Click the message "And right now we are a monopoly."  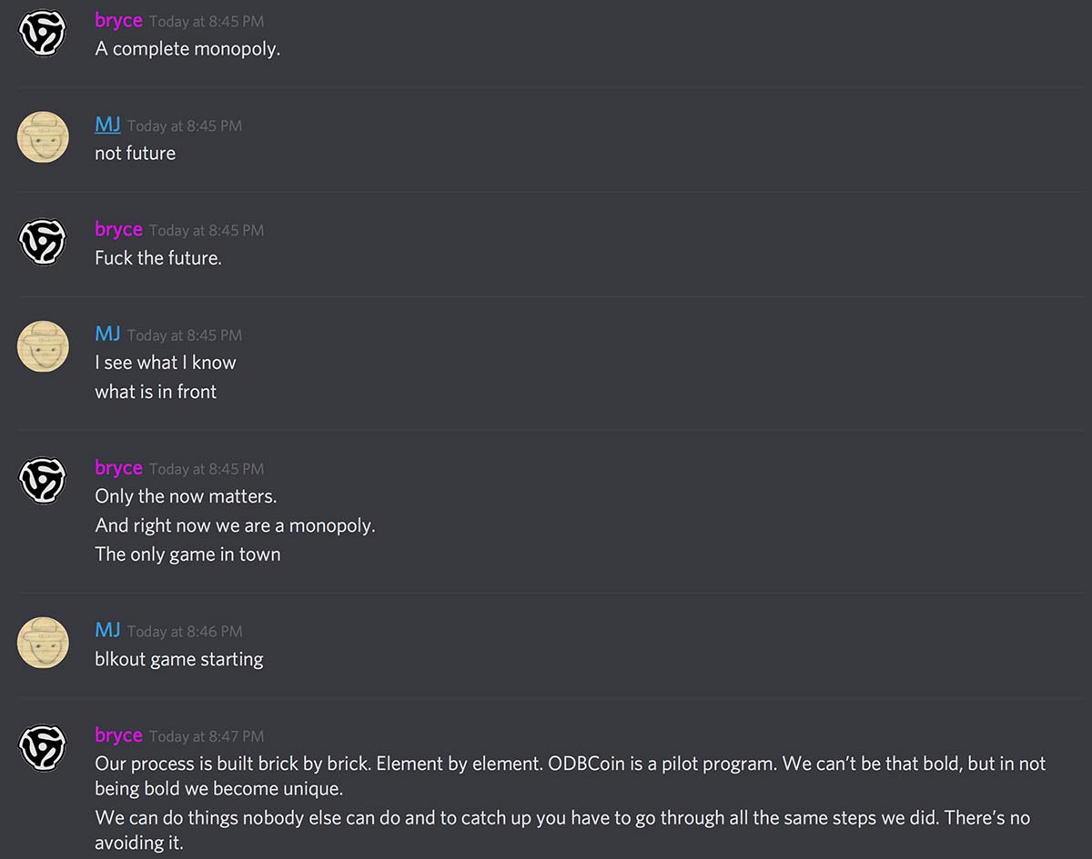tap(235, 525)
